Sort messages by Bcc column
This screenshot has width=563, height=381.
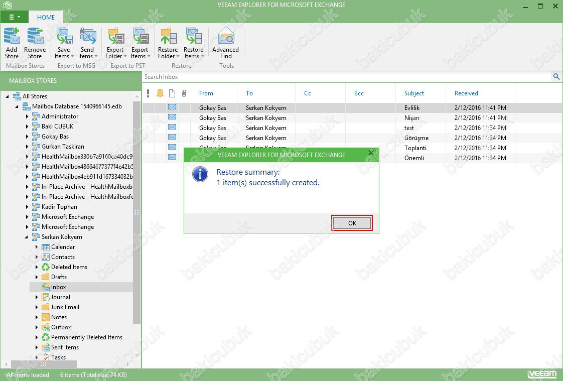click(359, 93)
